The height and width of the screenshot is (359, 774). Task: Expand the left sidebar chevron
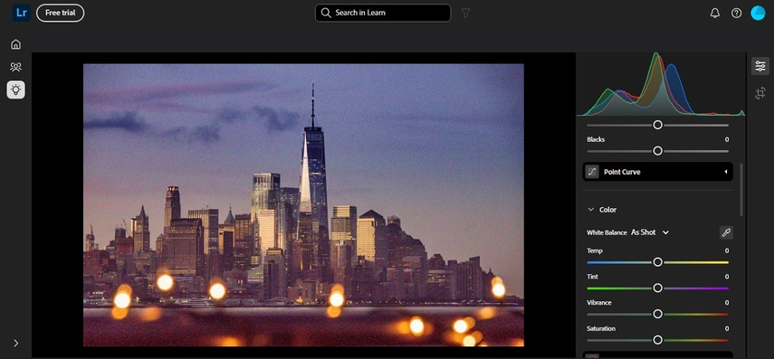[15, 344]
